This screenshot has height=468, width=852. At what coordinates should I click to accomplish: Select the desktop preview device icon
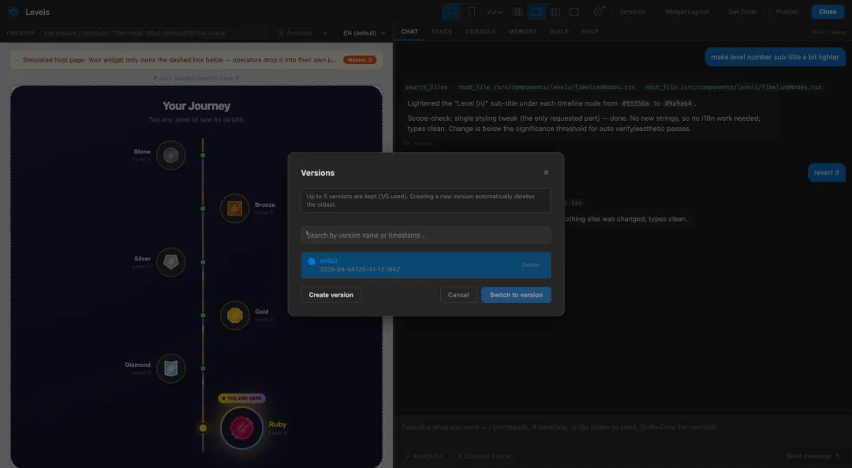click(451, 11)
